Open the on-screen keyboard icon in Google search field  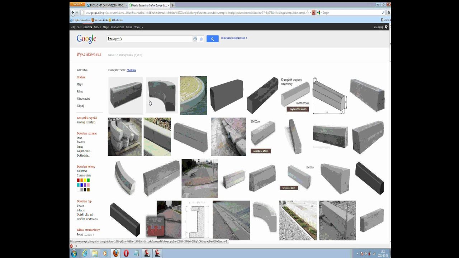point(195,39)
